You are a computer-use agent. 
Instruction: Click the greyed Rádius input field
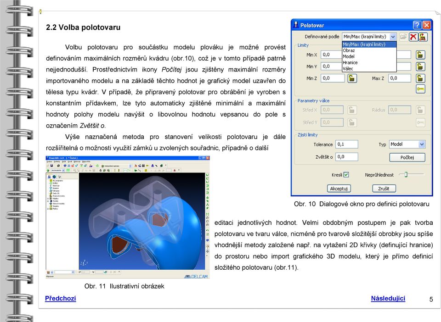pyautogui.click(x=400, y=110)
